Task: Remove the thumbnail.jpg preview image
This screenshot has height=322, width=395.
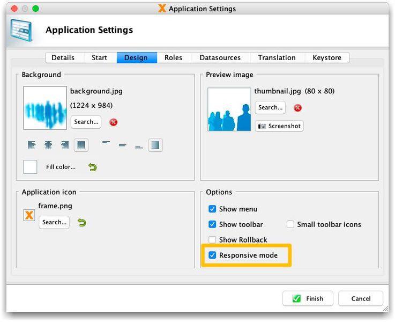Action: click(297, 108)
